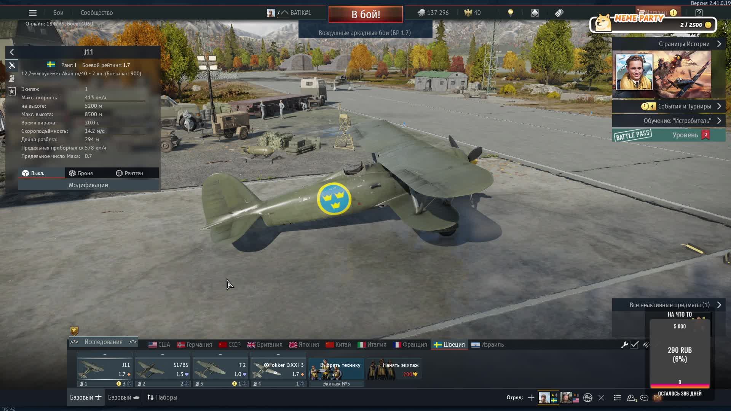
Task: Open crew 1 skill points indicator
Action: pyautogui.click(x=123, y=384)
